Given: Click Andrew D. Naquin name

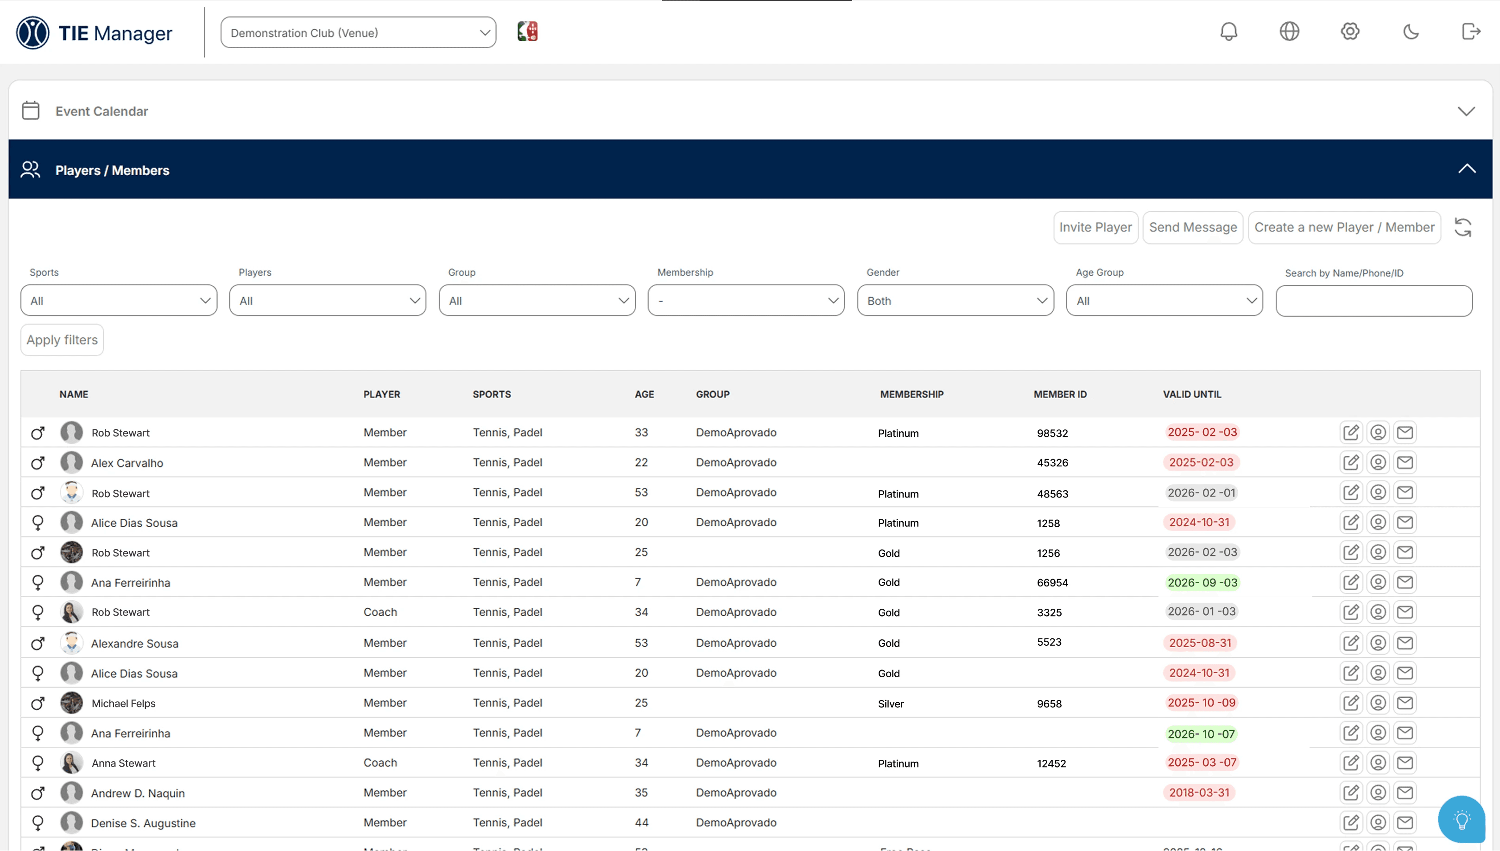Looking at the screenshot, I should pos(138,793).
